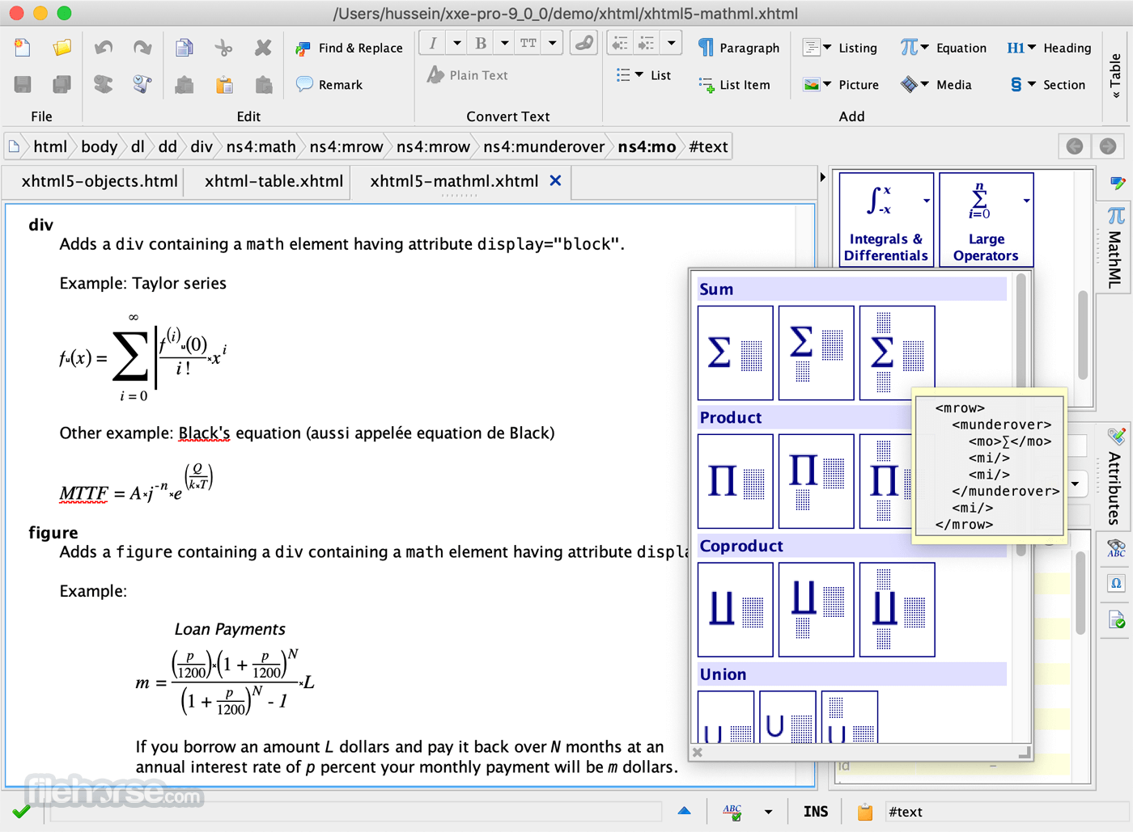Image resolution: width=1133 pixels, height=832 pixels.
Task: Click the increase indent list icon
Action: (x=646, y=43)
